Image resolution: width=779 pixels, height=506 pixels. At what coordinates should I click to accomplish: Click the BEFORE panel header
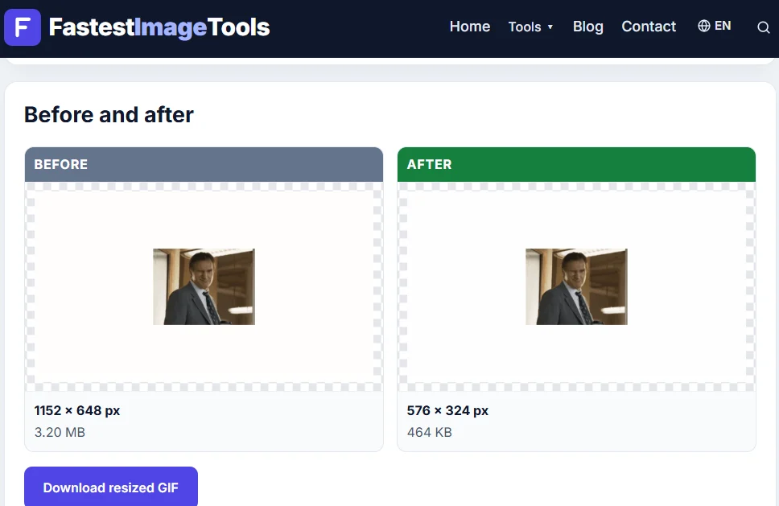(204, 164)
